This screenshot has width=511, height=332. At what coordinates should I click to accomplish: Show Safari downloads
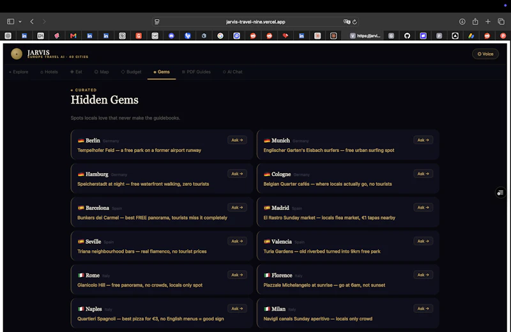[x=462, y=22]
